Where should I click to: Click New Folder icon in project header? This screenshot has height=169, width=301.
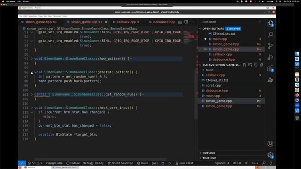(x=250, y=65)
